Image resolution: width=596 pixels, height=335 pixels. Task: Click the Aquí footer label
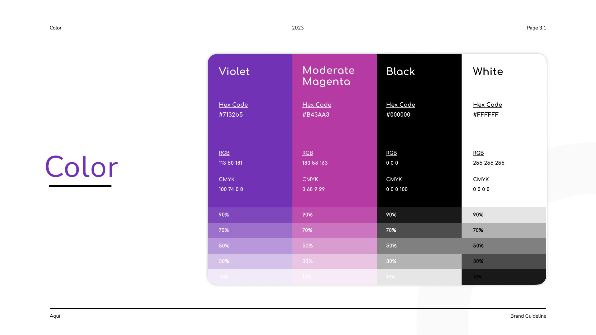click(x=55, y=316)
